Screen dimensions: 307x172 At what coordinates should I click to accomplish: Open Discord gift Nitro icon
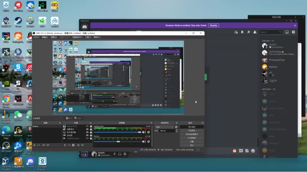[234, 151]
